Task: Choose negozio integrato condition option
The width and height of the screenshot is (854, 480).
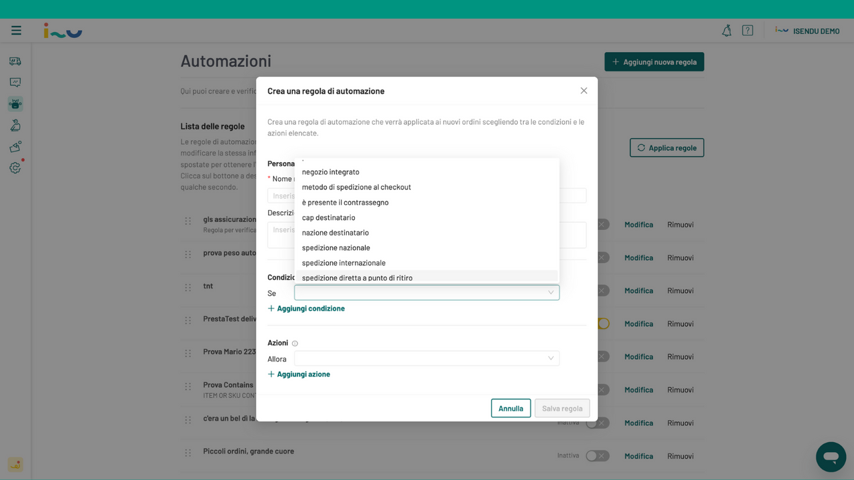Action: tap(426, 172)
